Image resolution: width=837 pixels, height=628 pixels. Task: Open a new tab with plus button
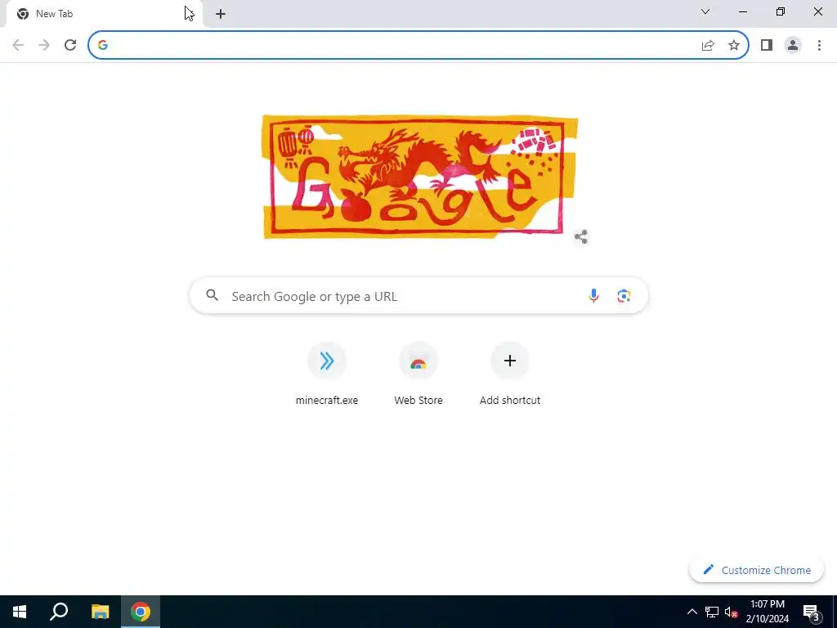tap(221, 14)
